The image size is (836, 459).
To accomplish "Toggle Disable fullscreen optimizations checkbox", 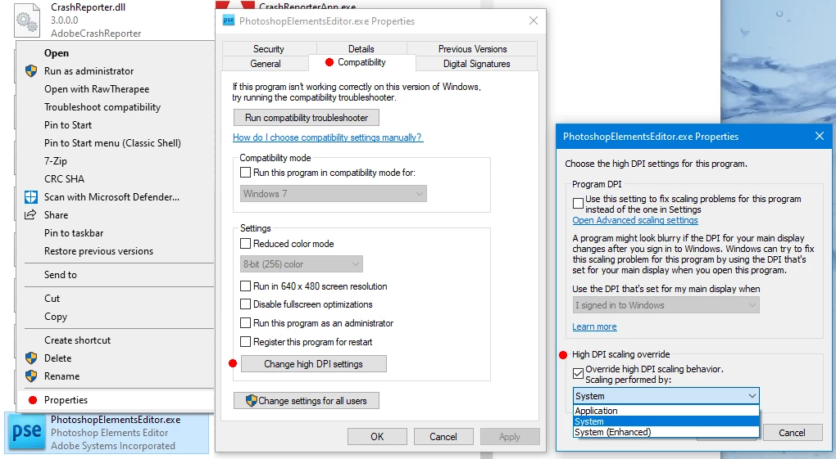I will 245,304.
